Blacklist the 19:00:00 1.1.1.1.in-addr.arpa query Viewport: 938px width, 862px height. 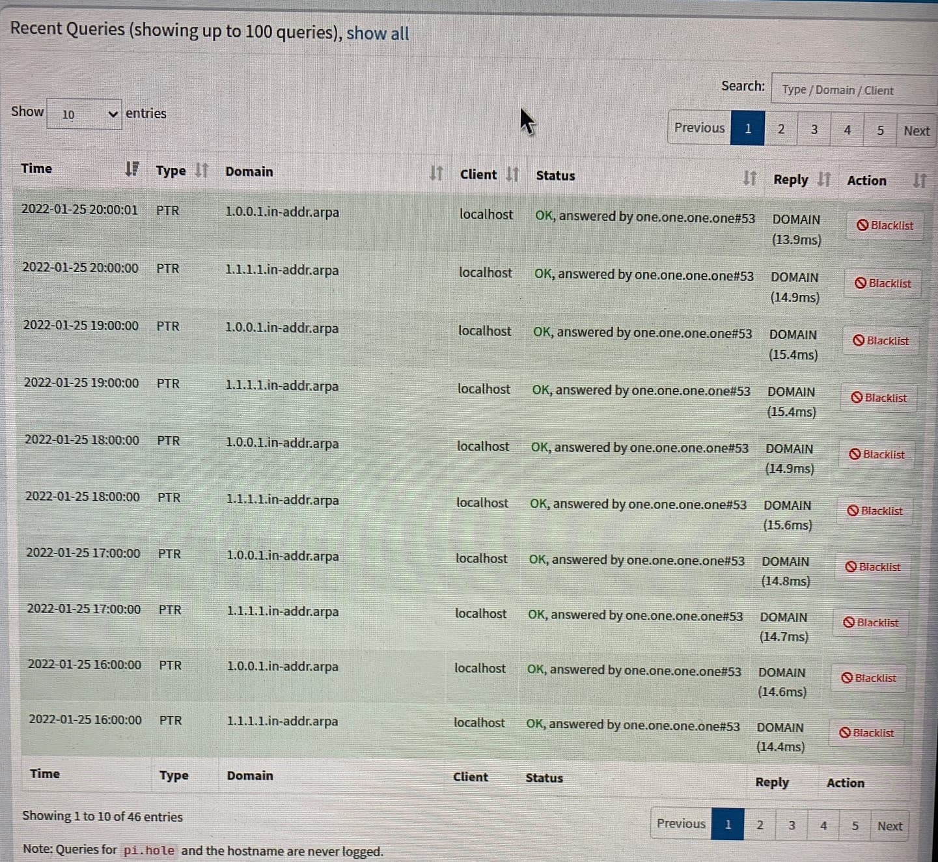[879, 398]
